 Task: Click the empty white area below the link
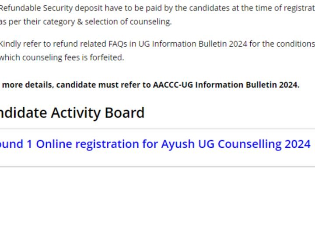[157, 199]
